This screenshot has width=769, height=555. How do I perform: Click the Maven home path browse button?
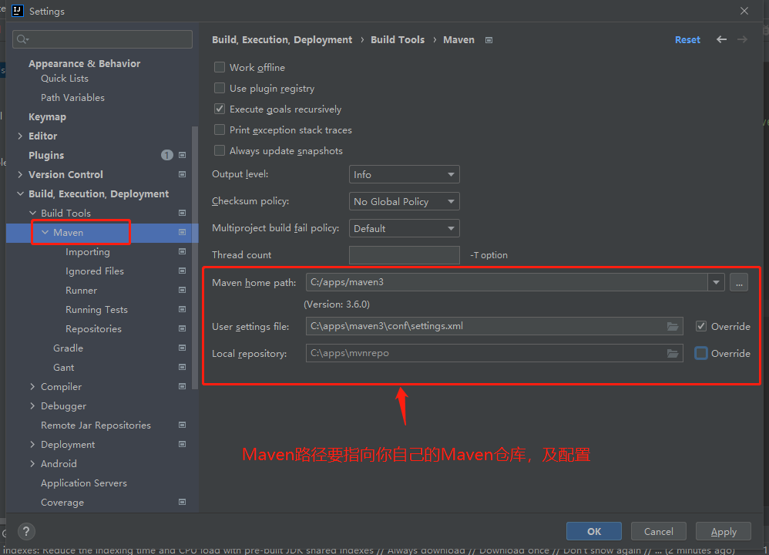click(739, 283)
